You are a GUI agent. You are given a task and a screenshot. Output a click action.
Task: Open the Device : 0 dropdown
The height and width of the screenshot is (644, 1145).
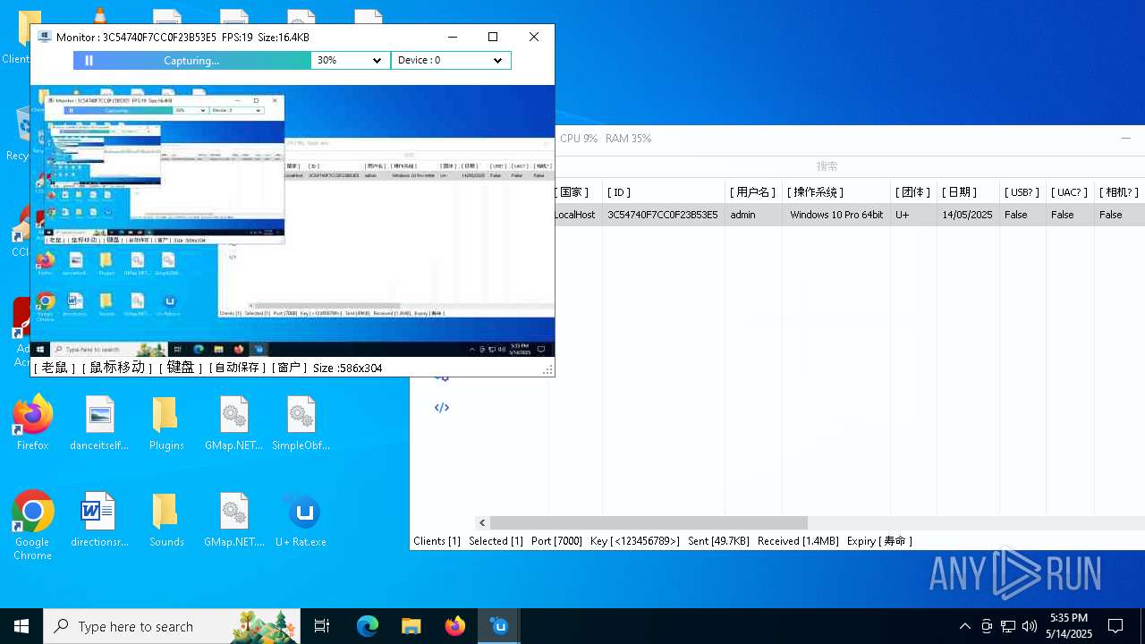[451, 61]
